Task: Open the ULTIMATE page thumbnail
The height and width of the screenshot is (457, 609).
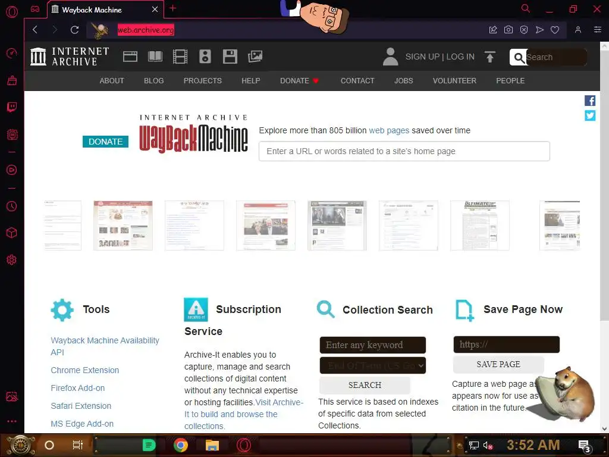Action: point(480,226)
